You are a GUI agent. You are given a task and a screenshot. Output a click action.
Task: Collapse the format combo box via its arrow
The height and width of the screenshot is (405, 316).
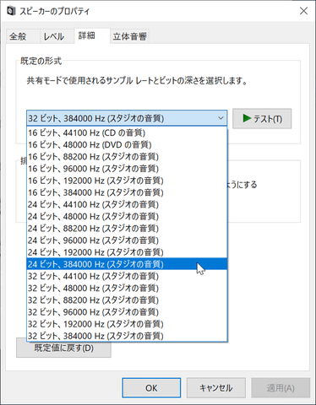tap(221, 118)
